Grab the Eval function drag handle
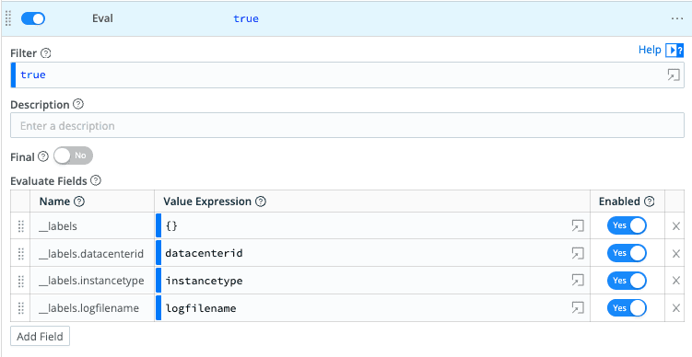 pyautogui.click(x=8, y=18)
